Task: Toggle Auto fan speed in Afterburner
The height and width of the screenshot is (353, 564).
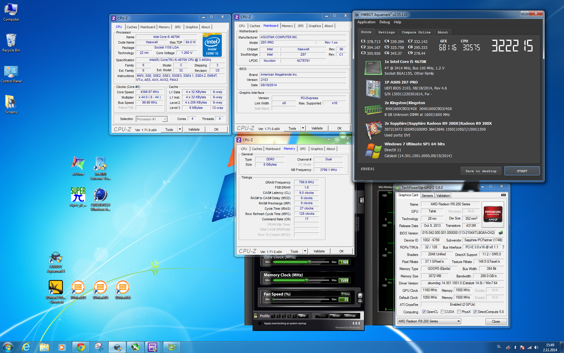Action: (x=345, y=294)
